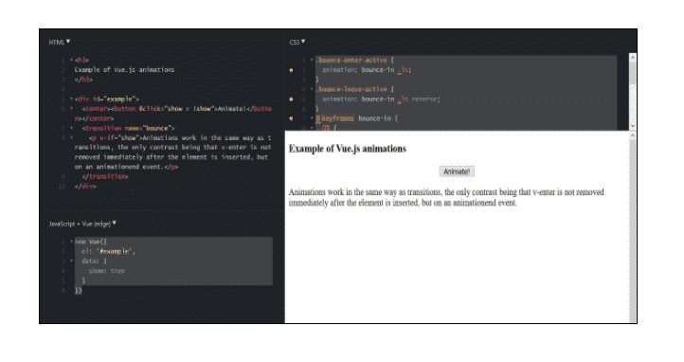The height and width of the screenshot is (362, 684).
Task: Collapse the .bounce-enter-active rule fold arrow
Action: [312, 60]
